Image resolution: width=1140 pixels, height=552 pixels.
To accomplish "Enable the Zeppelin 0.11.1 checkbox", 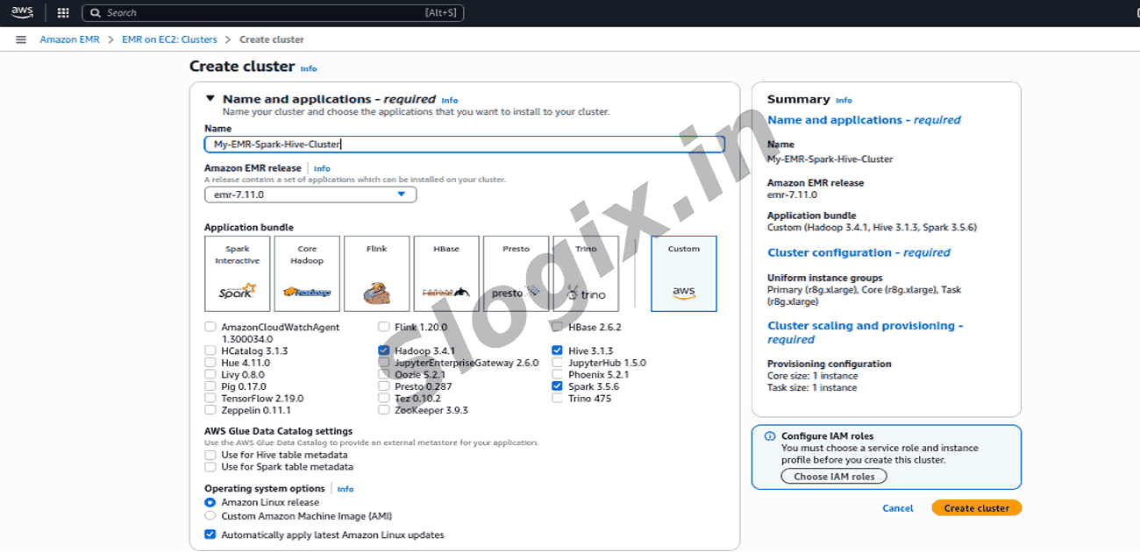I will [210, 410].
